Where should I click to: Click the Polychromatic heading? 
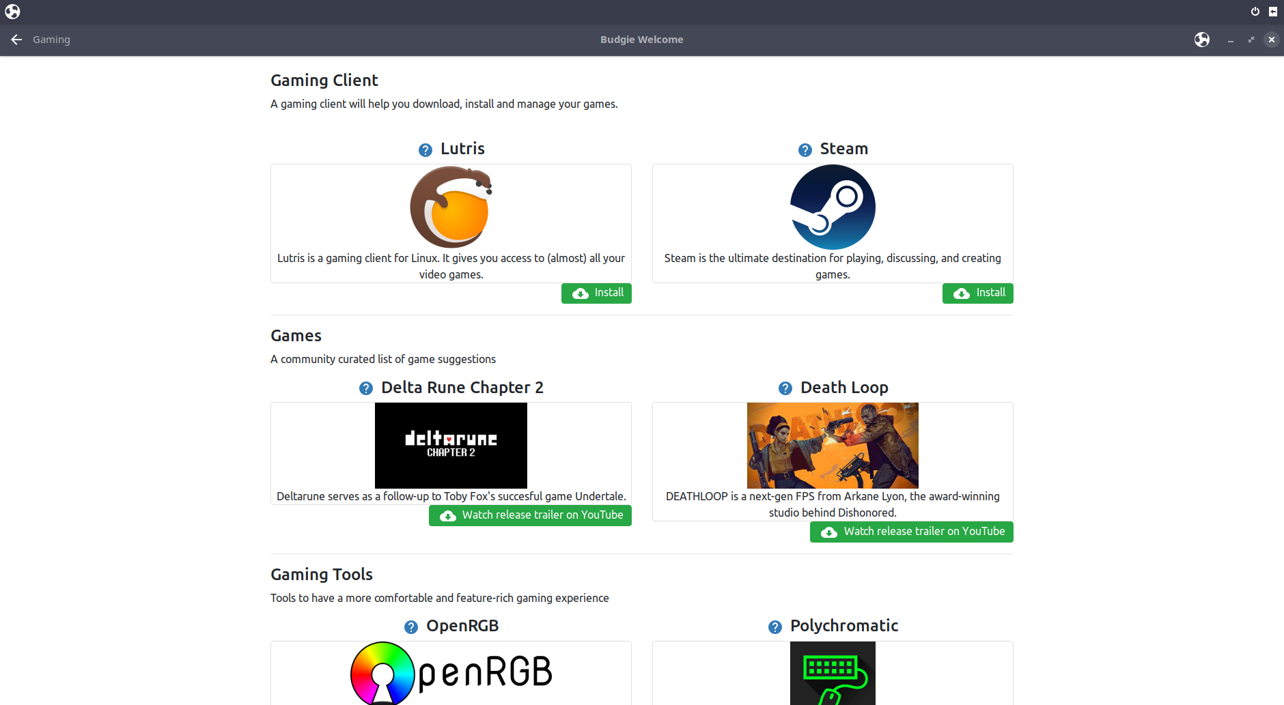pyautogui.click(x=844, y=626)
